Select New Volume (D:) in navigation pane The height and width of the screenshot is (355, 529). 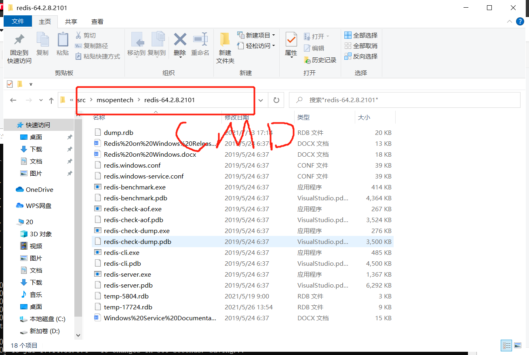point(40,331)
